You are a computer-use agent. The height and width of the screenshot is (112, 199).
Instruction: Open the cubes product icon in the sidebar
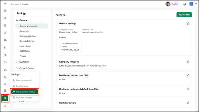(x=5, y=70)
